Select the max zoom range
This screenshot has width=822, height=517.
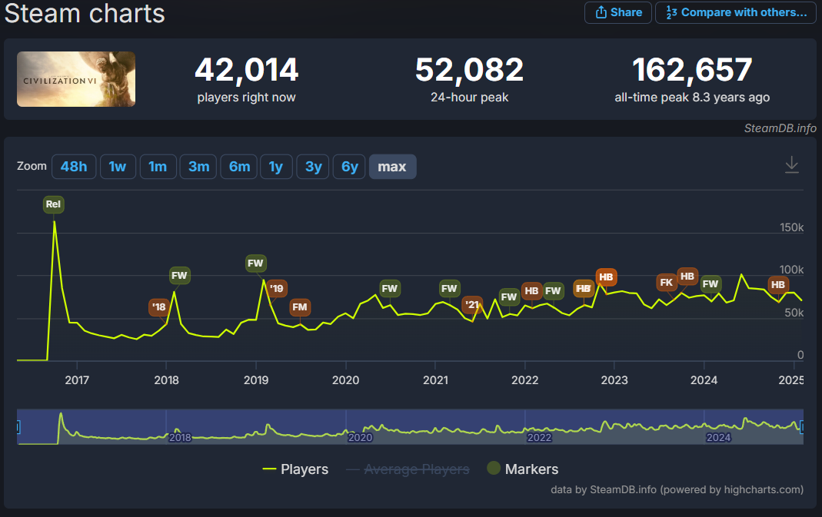coord(393,167)
